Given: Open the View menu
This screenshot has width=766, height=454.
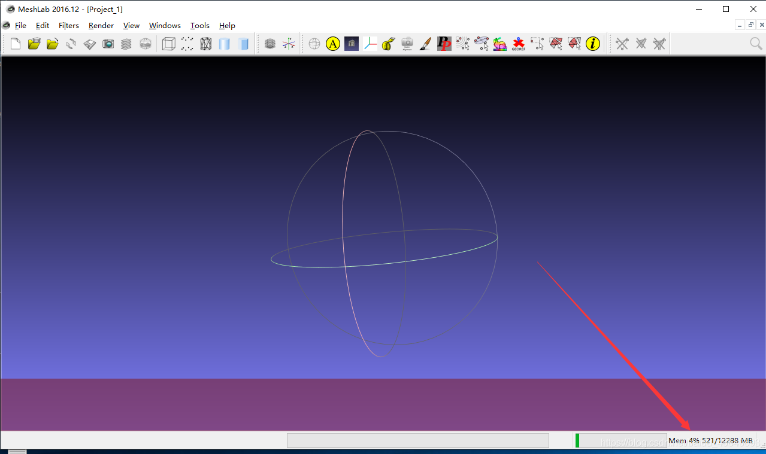Looking at the screenshot, I should click(x=131, y=26).
